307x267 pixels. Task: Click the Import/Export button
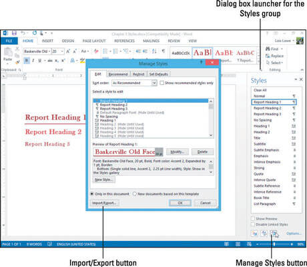coord(104,203)
